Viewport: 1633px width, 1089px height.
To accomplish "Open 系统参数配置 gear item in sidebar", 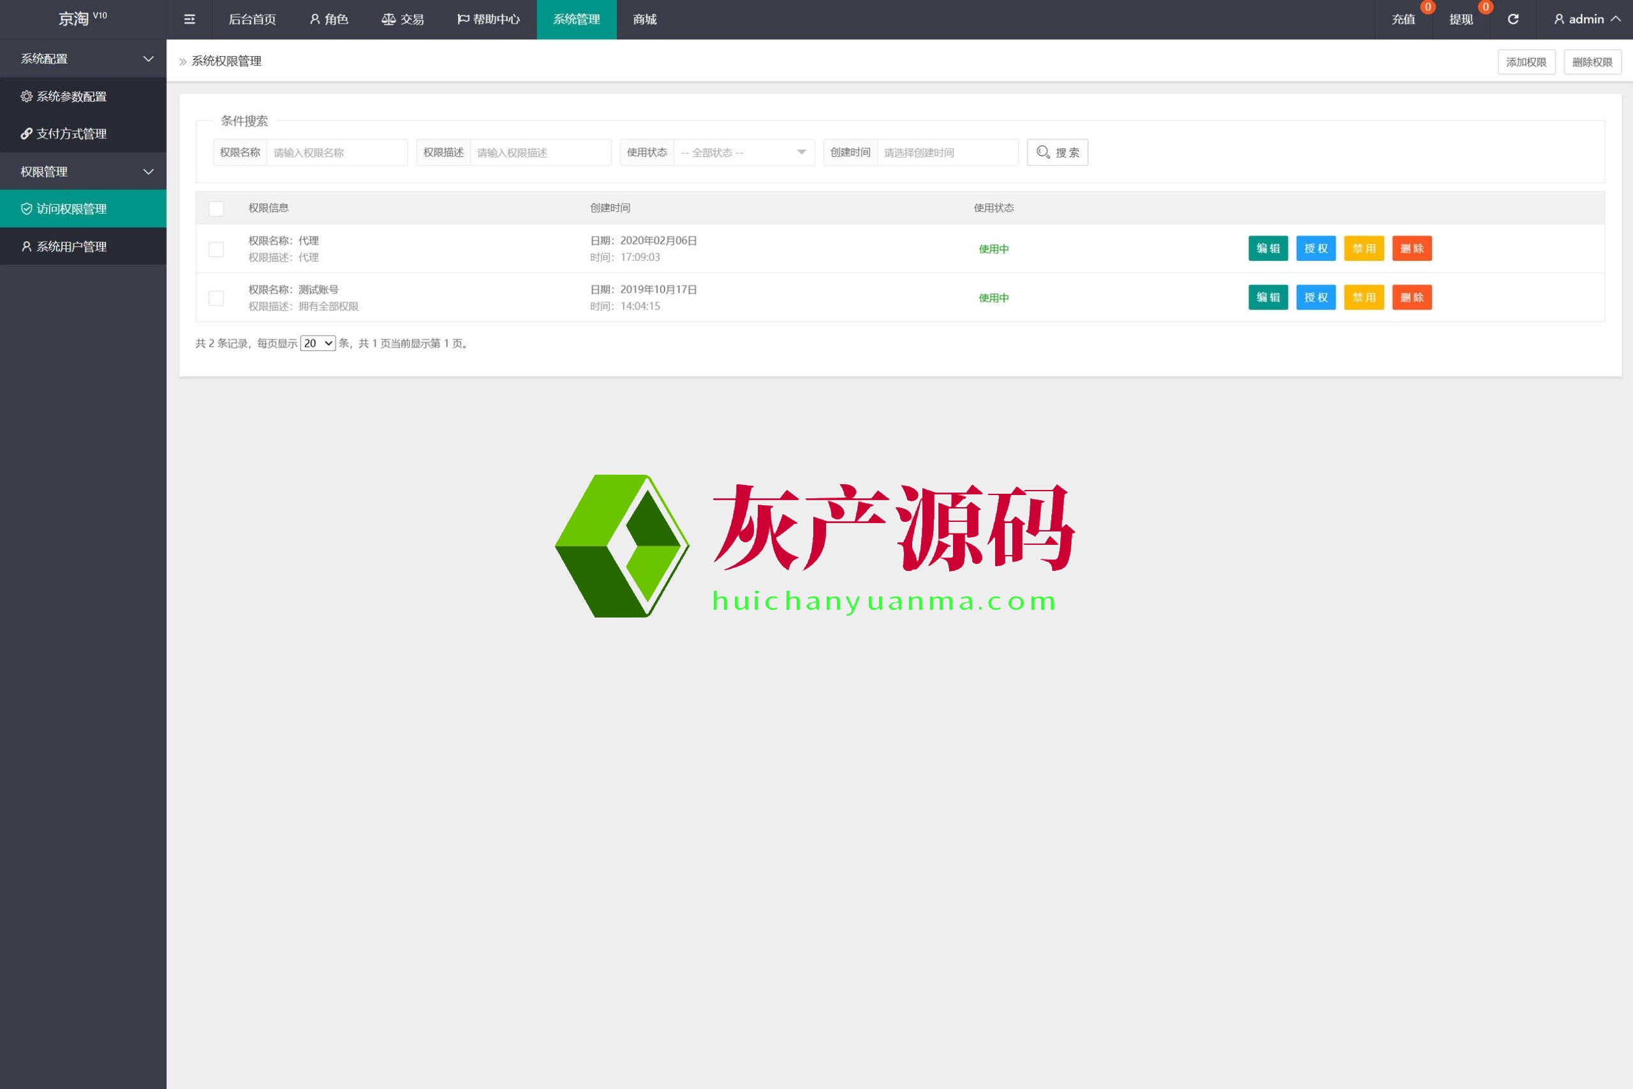I will tap(71, 96).
